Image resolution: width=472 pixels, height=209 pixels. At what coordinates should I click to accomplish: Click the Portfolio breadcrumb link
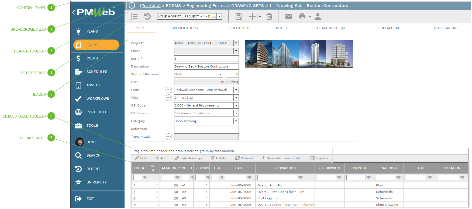point(150,5)
